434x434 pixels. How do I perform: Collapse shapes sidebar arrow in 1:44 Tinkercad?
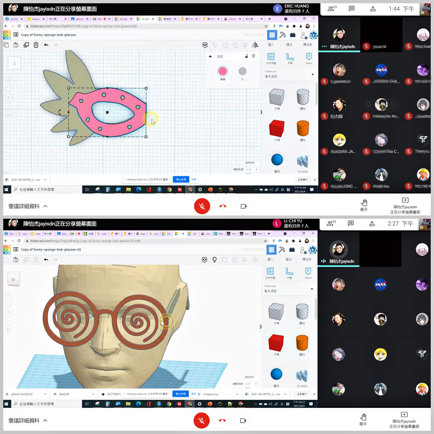261,112
